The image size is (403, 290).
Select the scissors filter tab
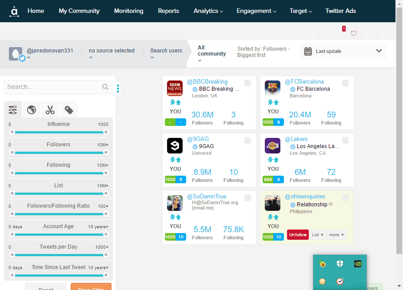[50, 110]
